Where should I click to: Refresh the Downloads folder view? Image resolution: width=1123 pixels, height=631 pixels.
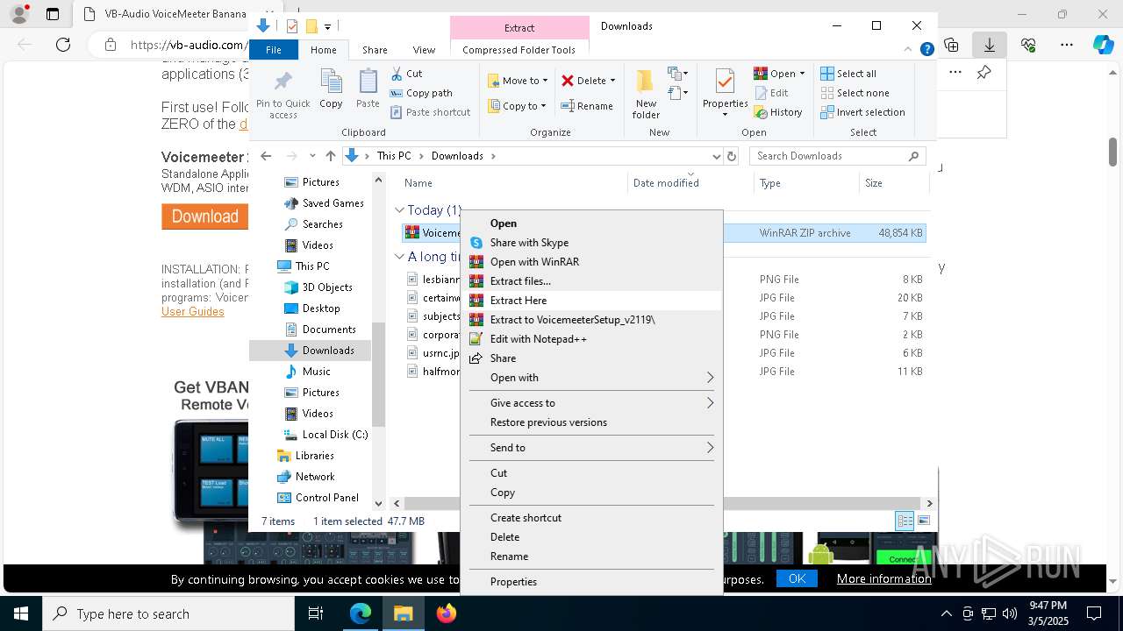(732, 156)
